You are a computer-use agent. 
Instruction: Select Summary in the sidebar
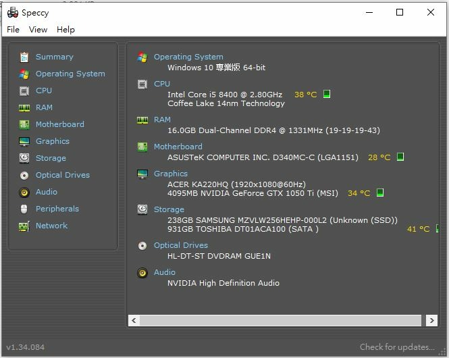click(55, 57)
